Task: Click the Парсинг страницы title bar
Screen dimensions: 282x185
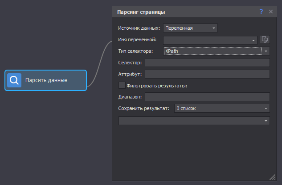Action: [x=178, y=12]
